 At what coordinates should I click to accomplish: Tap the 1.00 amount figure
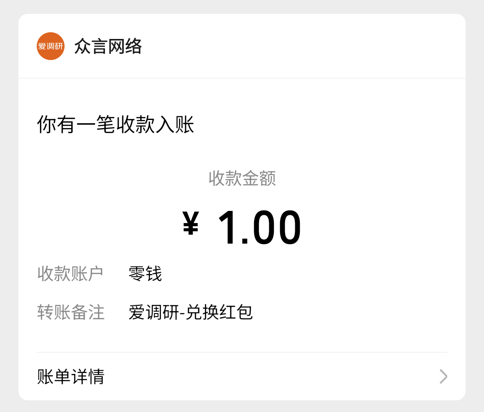pyautogui.click(x=259, y=227)
